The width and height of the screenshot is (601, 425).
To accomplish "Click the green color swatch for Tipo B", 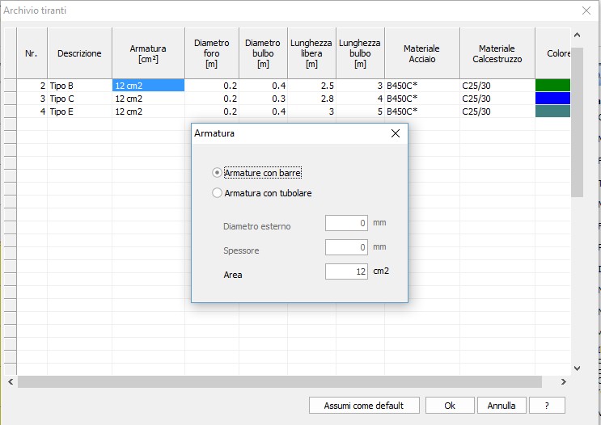I will 552,86.
